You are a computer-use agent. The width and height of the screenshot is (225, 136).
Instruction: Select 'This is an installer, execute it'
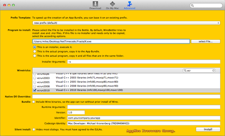click(x=34, y=47)
